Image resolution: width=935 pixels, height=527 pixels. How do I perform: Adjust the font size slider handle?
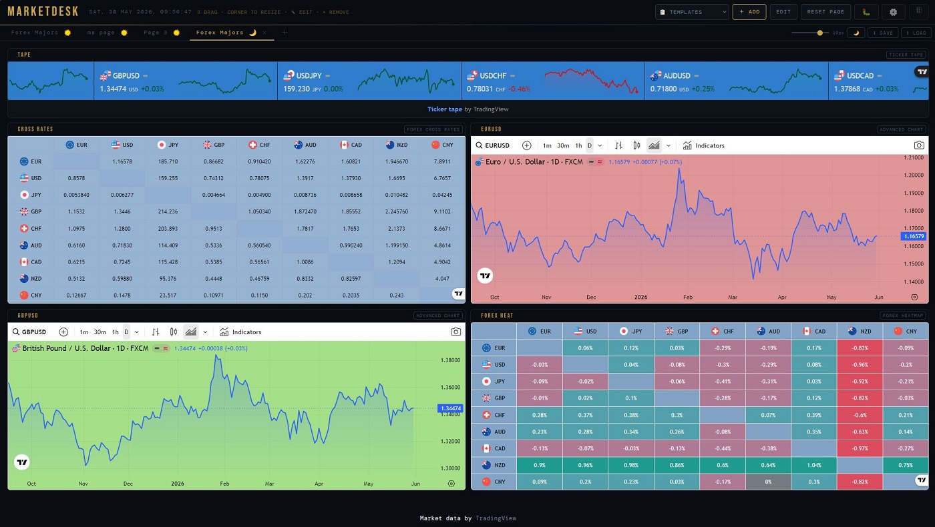point(819,33)
